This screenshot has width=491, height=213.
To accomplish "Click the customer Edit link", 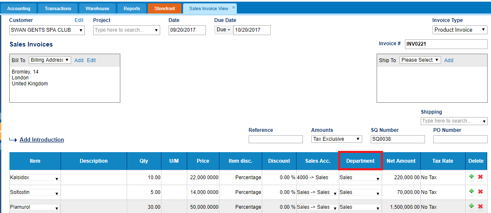I will point(79,20).
